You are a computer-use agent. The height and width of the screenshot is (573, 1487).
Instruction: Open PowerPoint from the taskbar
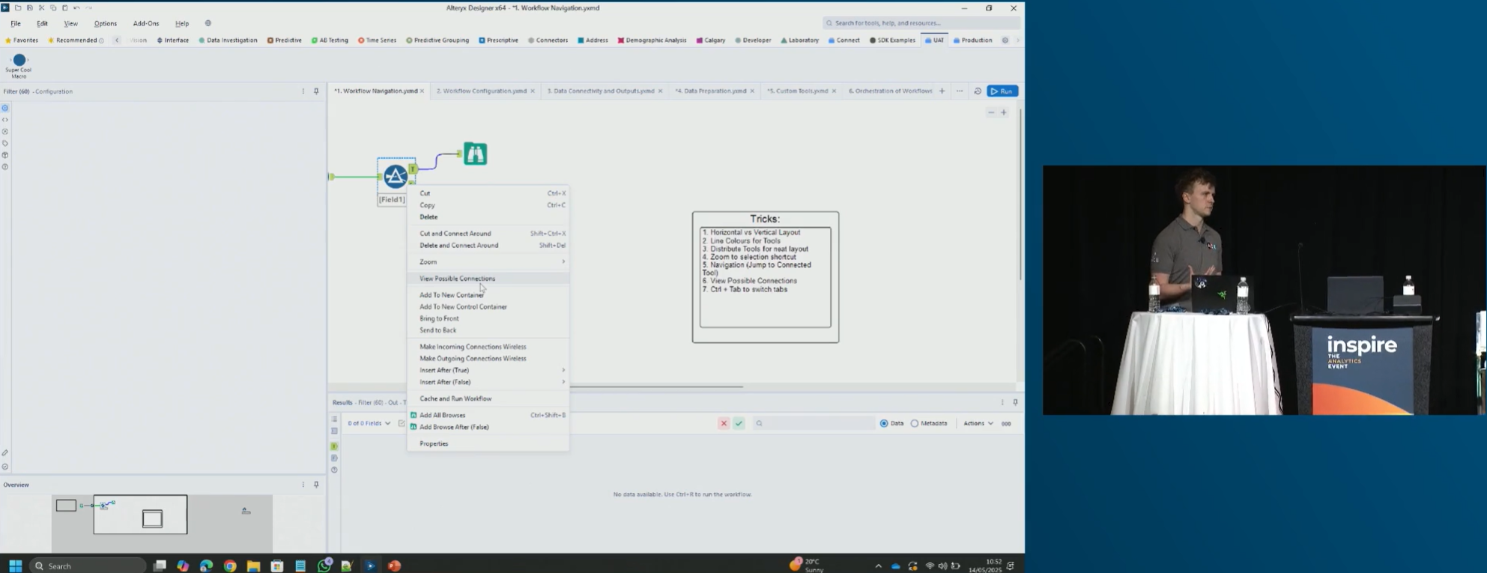pos(394,566)
